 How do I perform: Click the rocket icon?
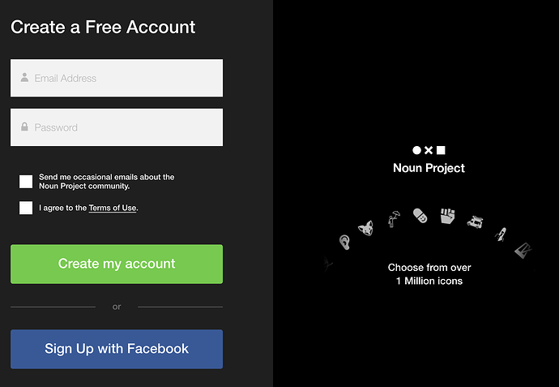[501, 234]
